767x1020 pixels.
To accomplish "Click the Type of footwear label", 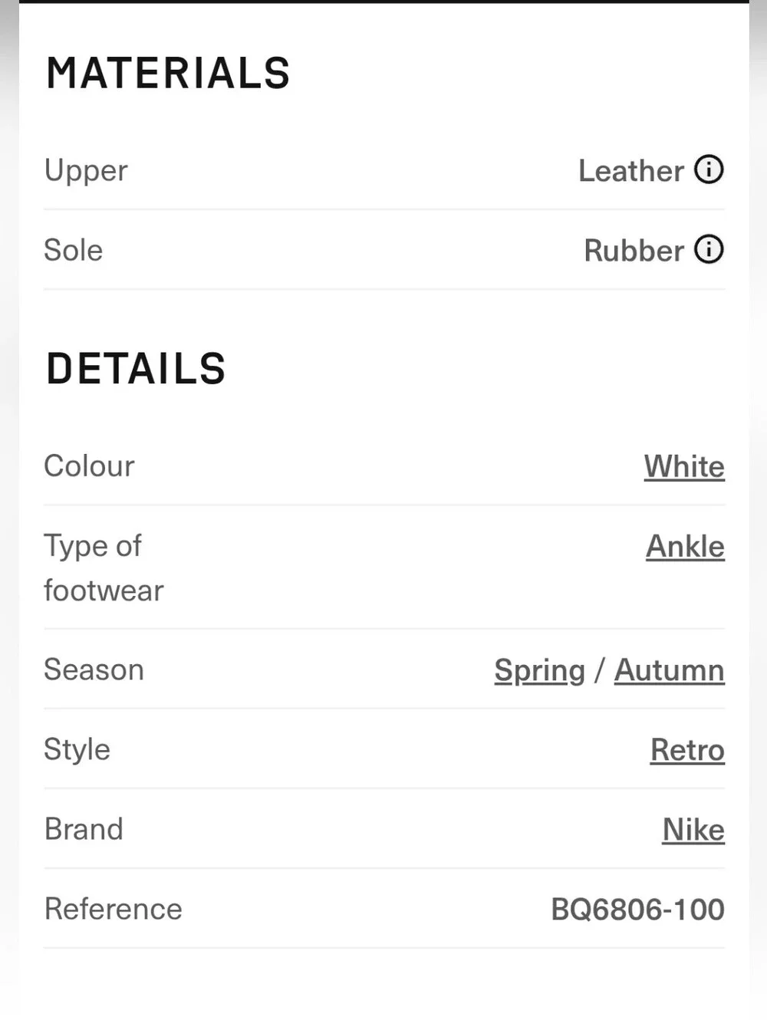I will click(104, 568).
